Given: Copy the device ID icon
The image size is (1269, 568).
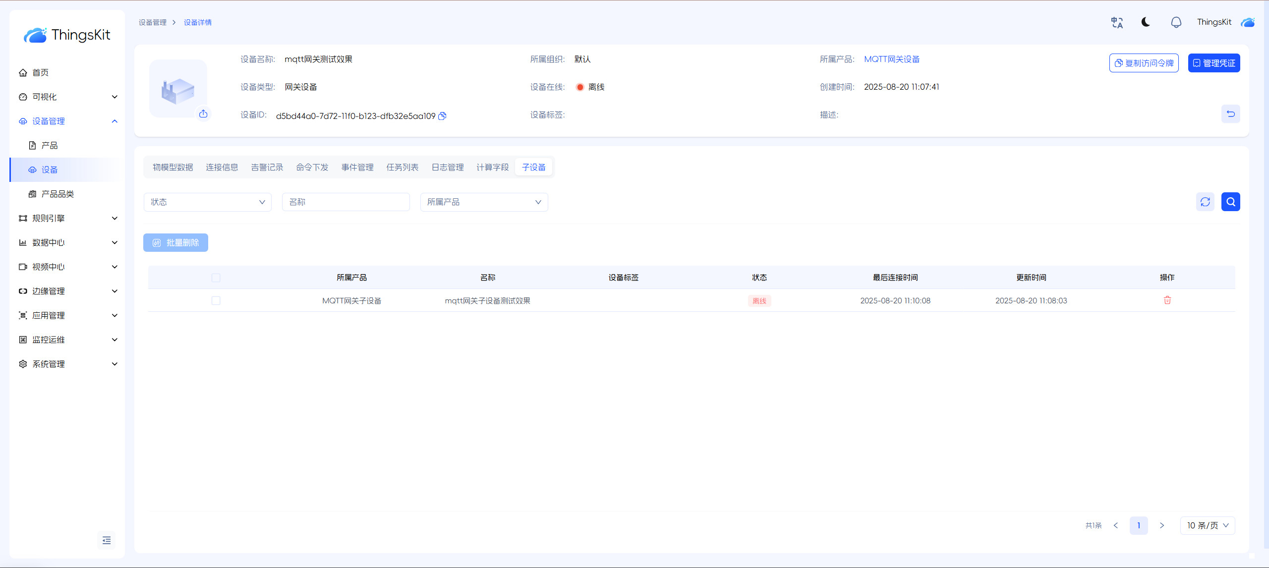Looking at the screenshot, I should point(443,116).
